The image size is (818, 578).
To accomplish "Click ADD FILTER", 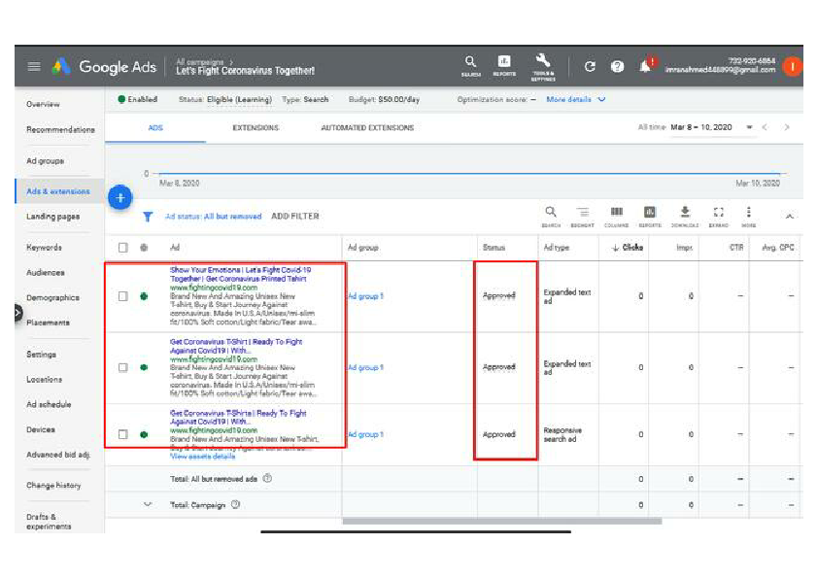I will 295,217.
